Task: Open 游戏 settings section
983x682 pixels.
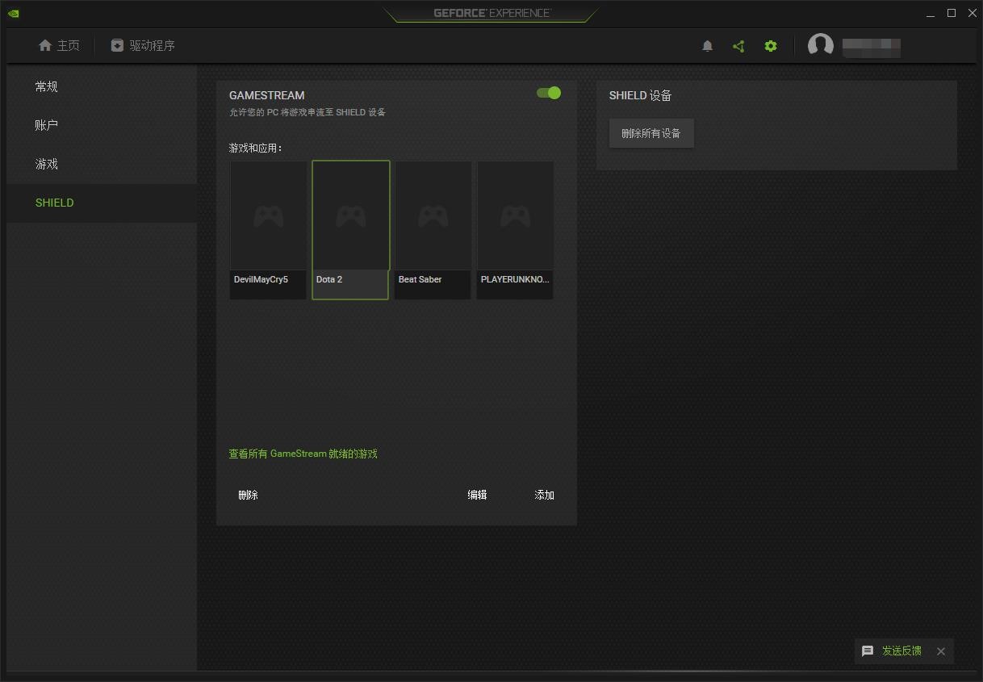Action: pyautogui.click(x=47, y=164)
